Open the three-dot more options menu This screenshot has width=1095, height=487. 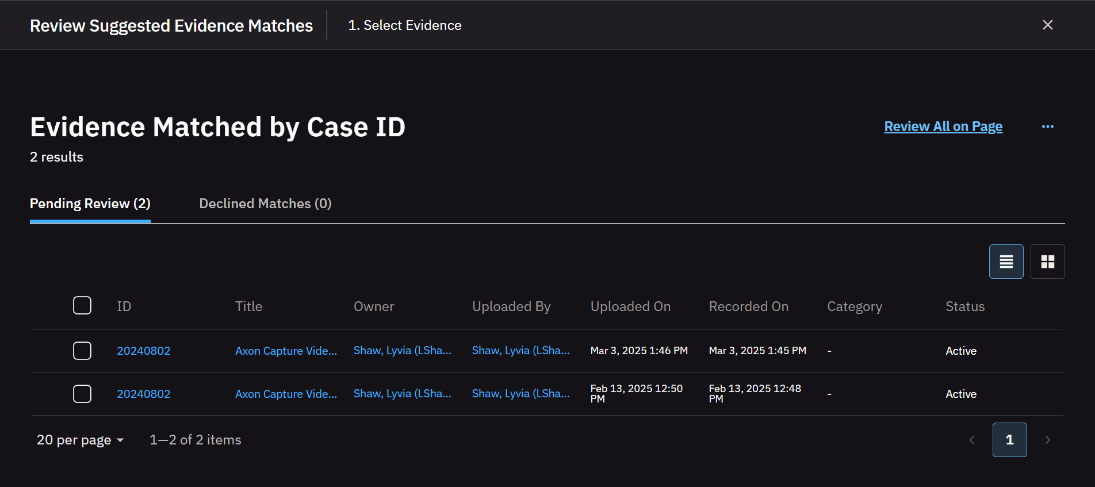point(1047,126)
